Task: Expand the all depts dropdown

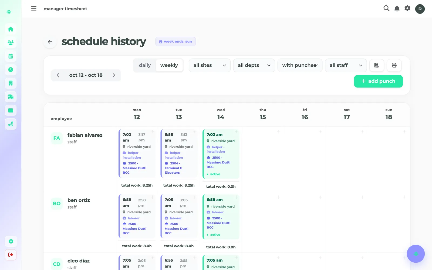Action: pos(254,65)
